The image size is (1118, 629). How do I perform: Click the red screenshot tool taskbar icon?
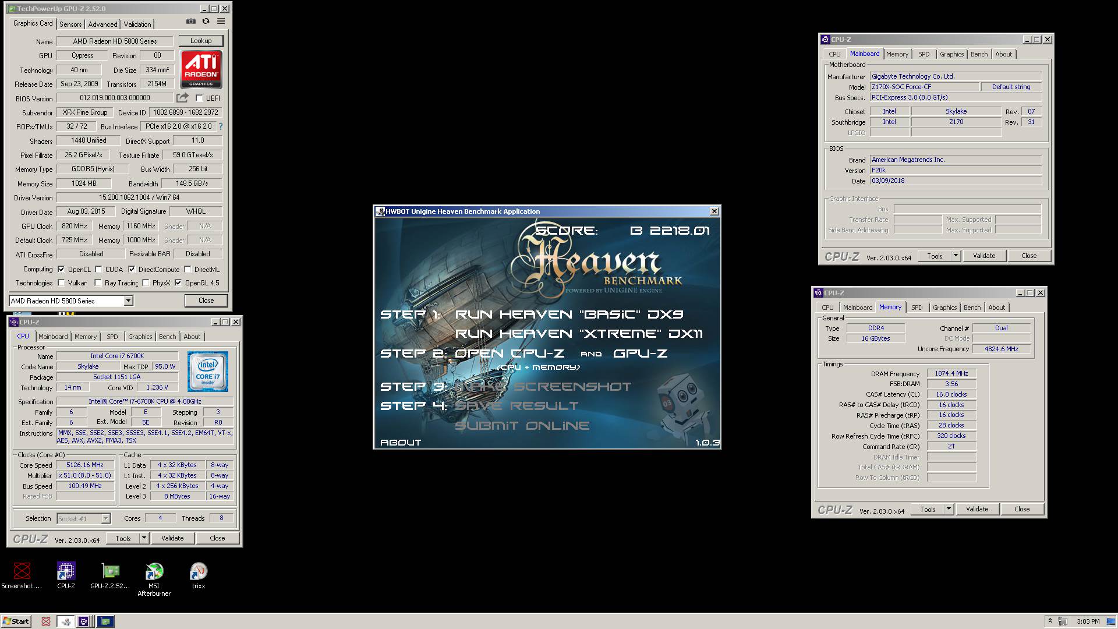[x=45, y=621]
